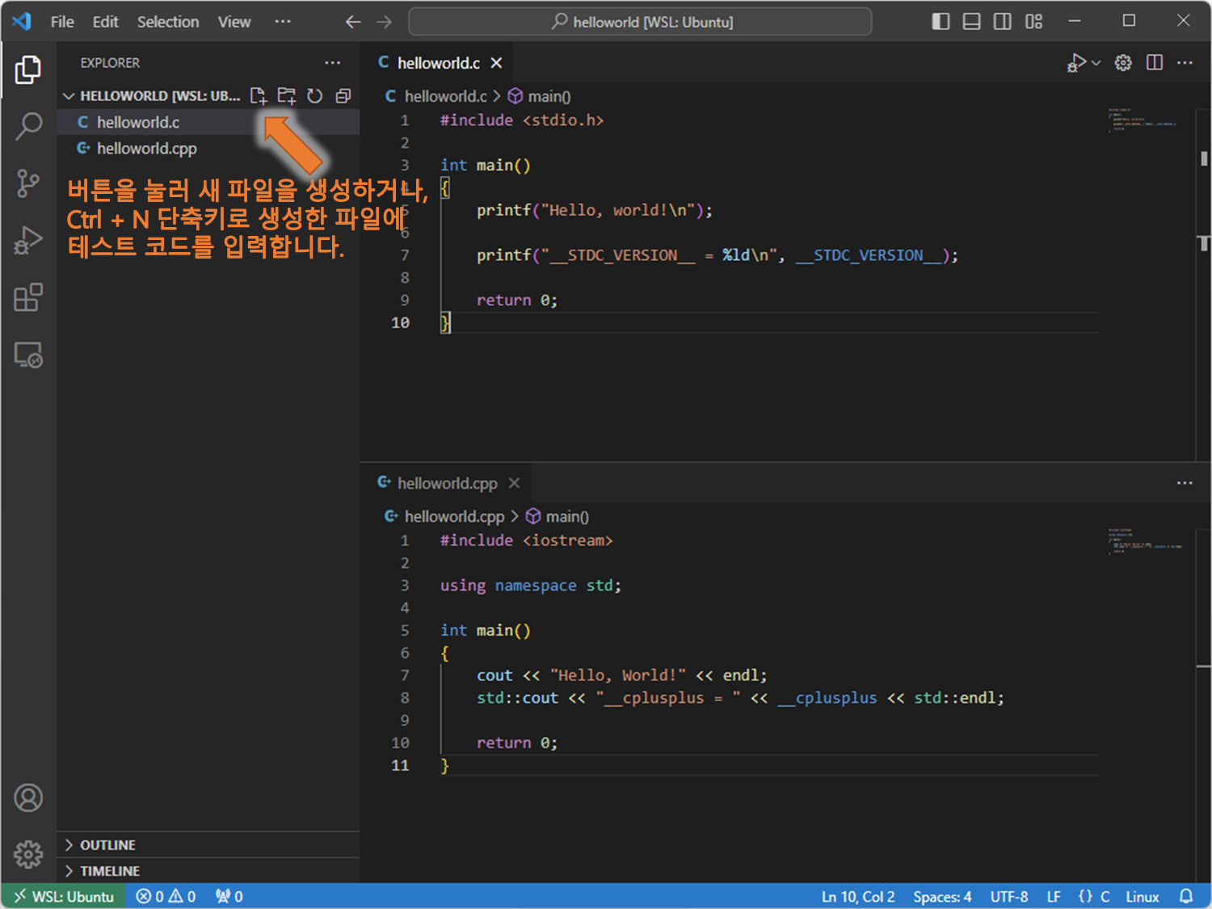The width and height of the screenshot is (1212, 909).
Task: Open helloworld.c in Explorer tree
Action: click(x=208, y=122)
